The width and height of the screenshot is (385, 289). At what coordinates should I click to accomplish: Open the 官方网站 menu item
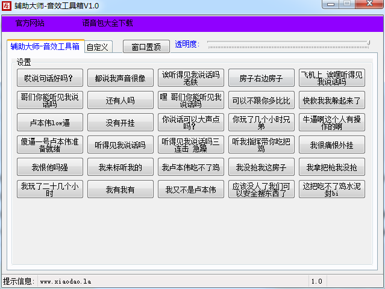tap(30, 23)
